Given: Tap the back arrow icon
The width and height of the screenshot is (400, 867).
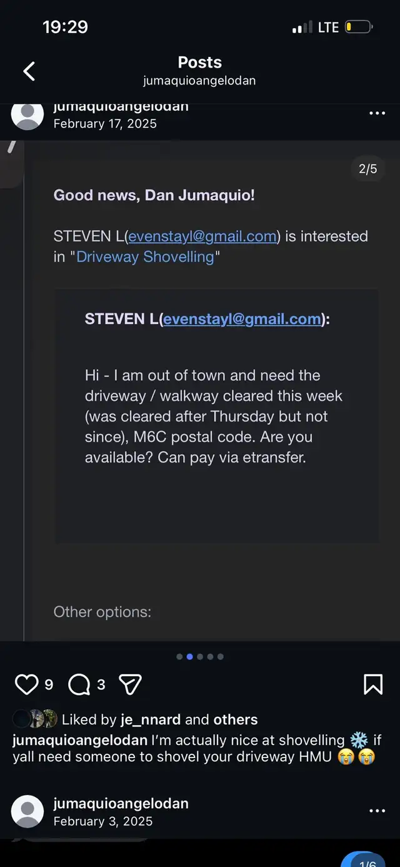Looking at the screenshot, I should (29, 71).
